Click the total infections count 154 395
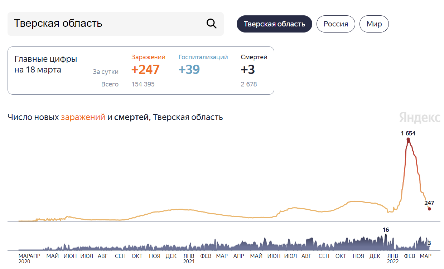 [143, 84]
